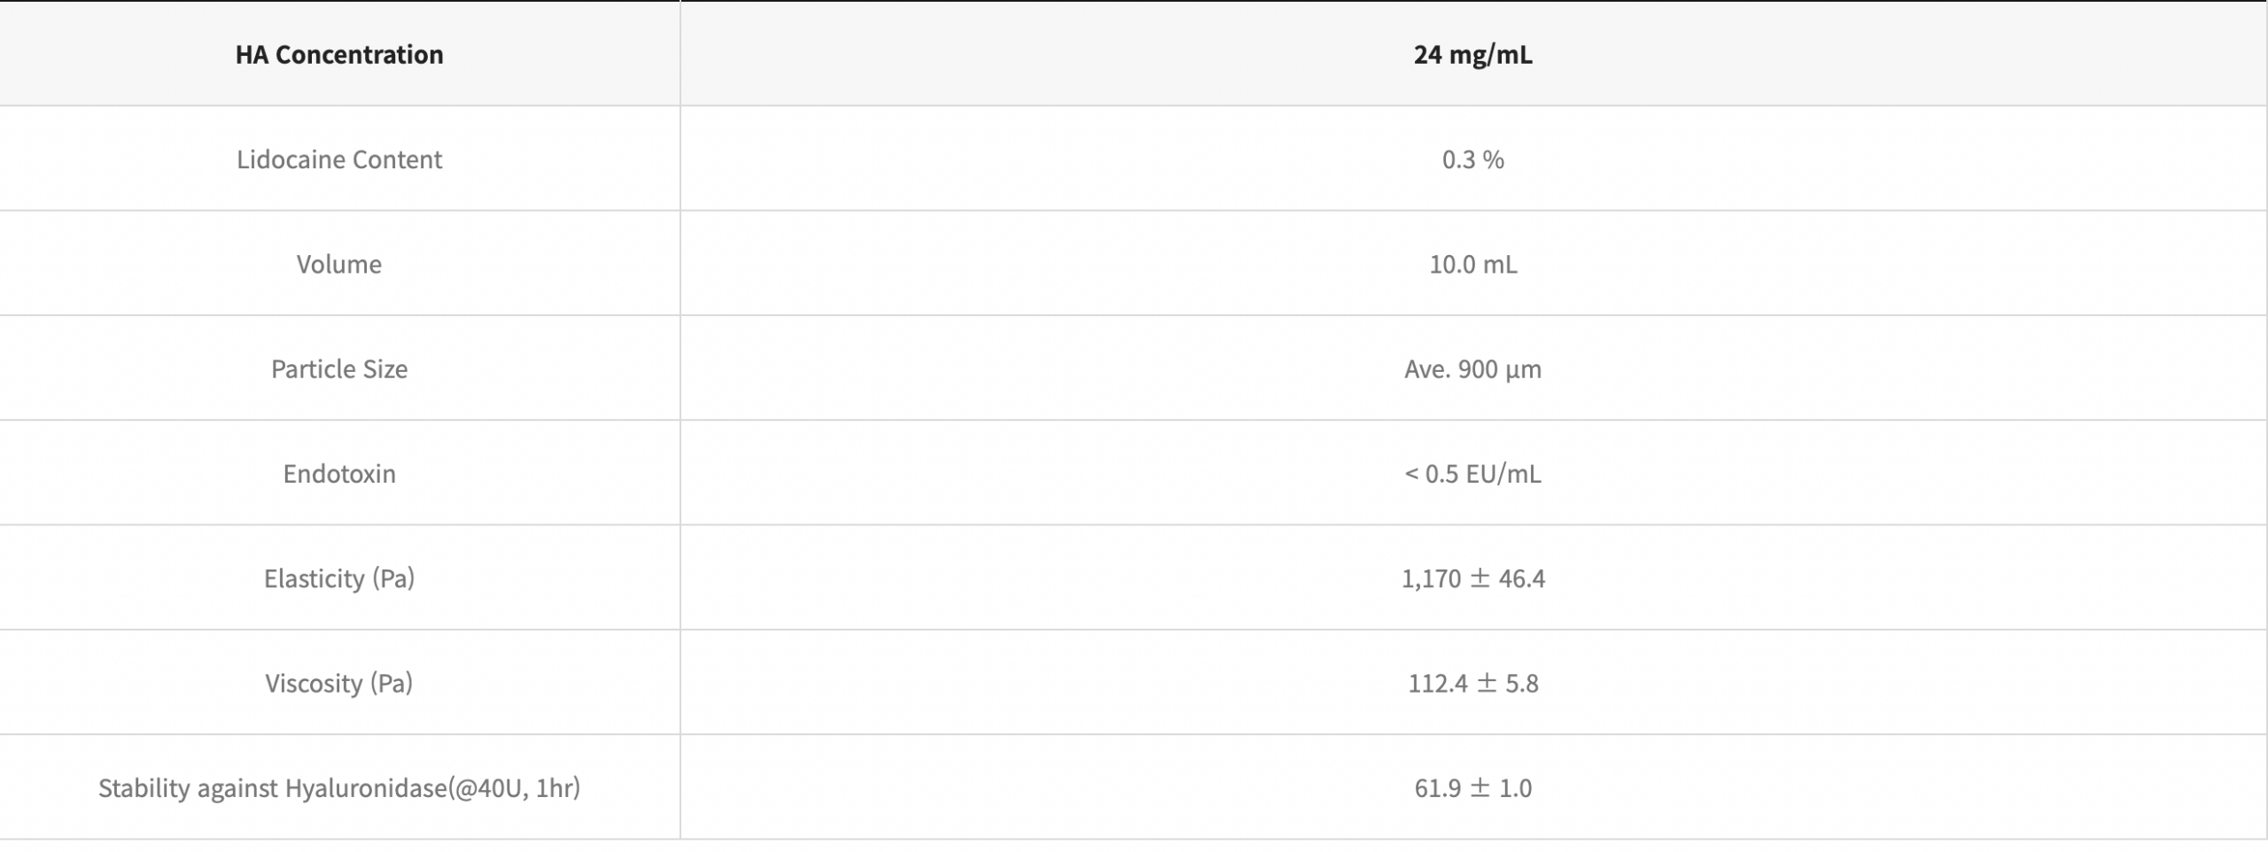Click the HA Concentration header cell

click(339, 55)
